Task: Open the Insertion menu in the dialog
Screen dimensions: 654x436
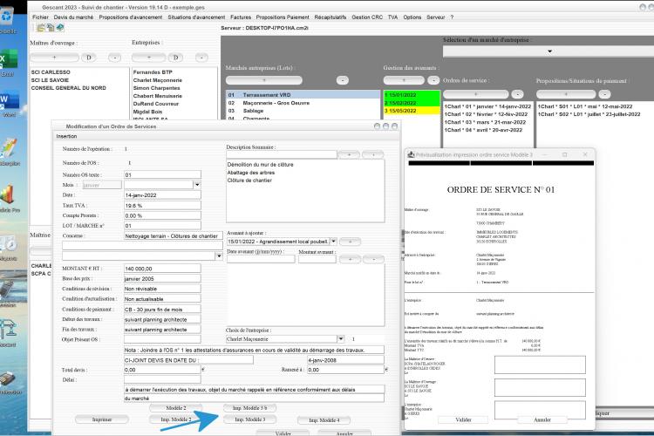Action: tap(67, 136)
